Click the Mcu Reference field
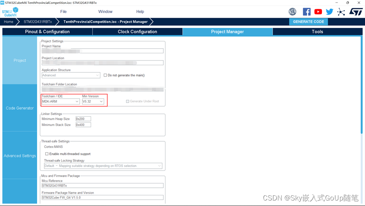 (103, 185)
